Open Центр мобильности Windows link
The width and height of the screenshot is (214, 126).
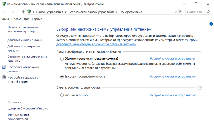point(28,109)
